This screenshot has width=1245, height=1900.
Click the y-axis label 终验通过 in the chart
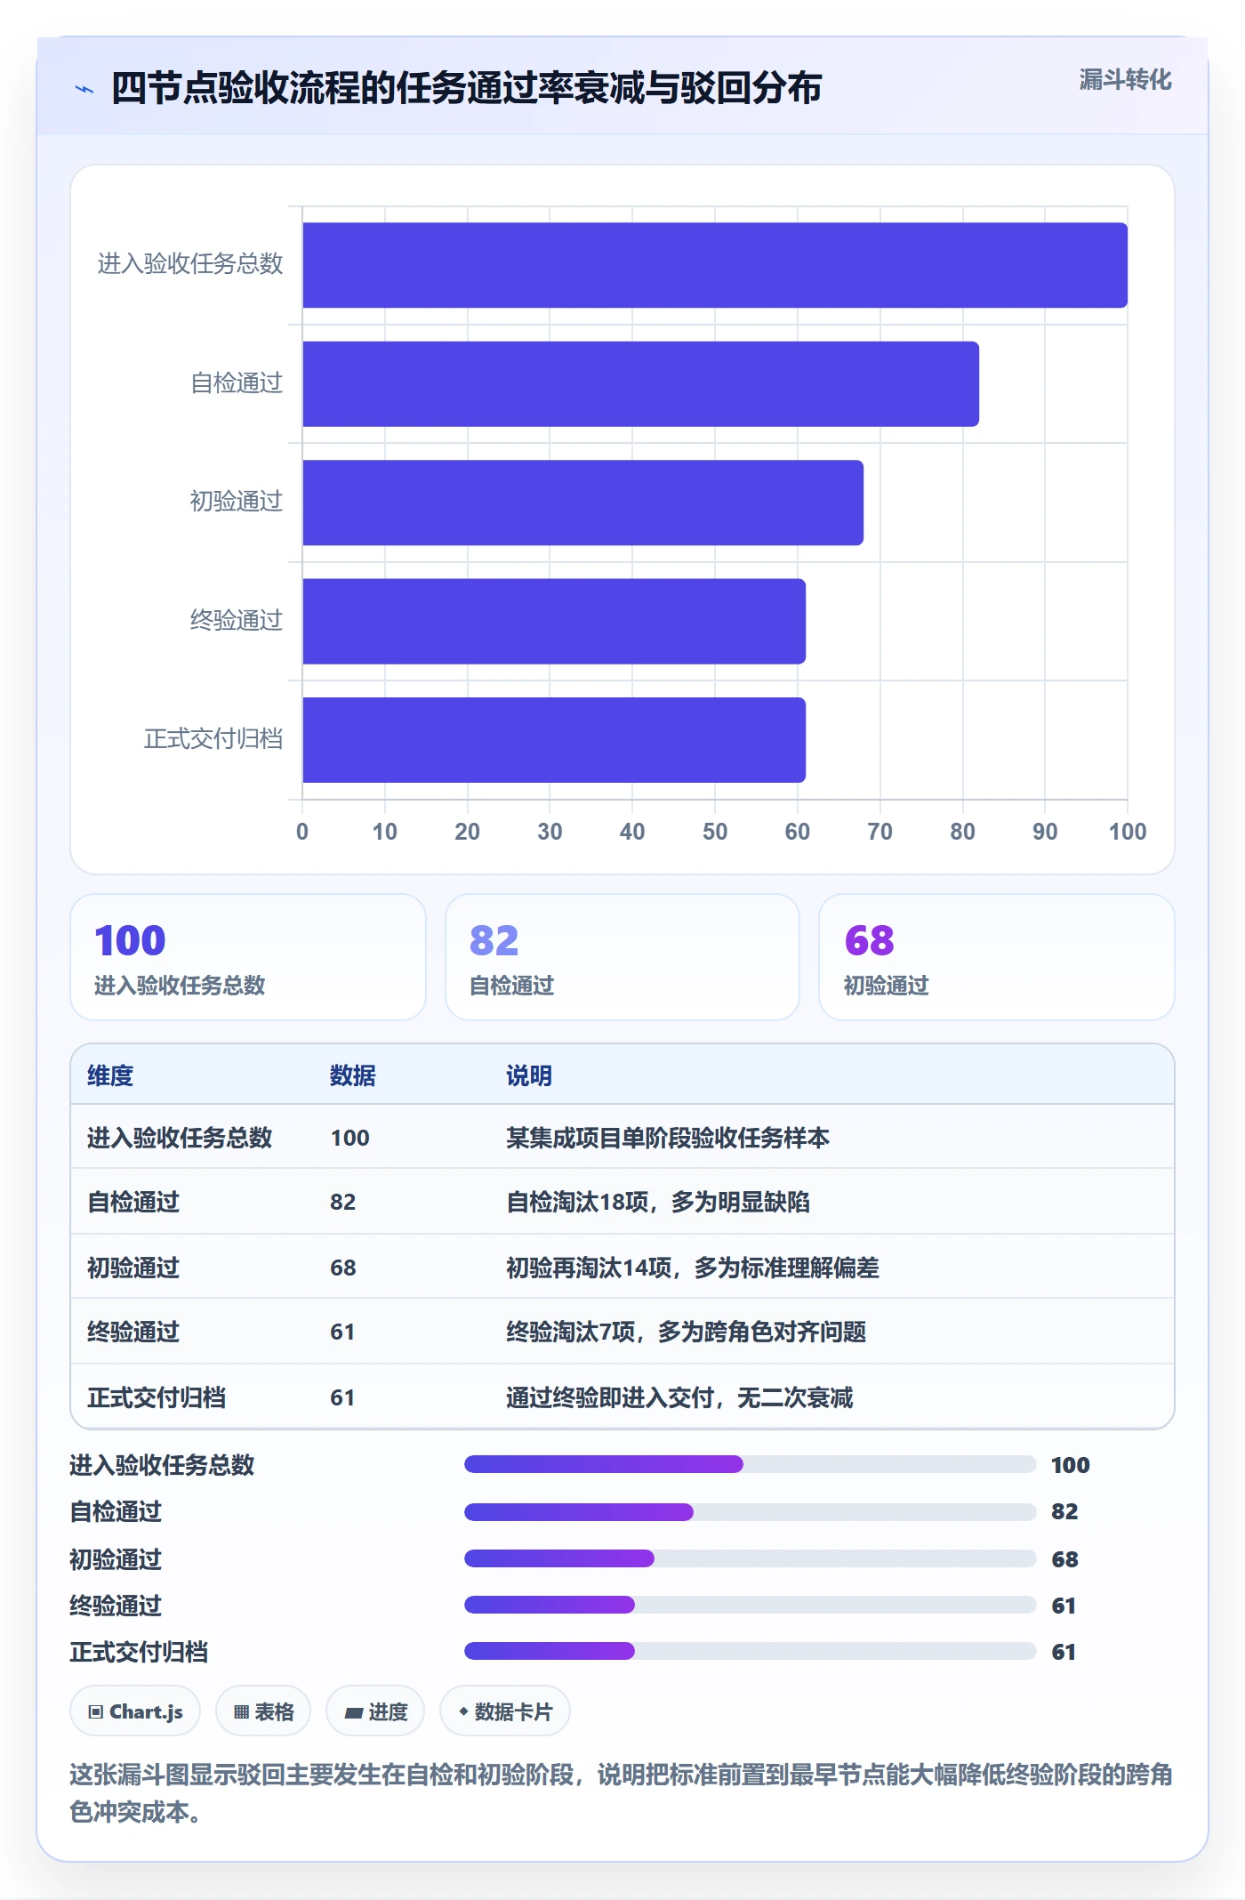[x=237, y=620]
